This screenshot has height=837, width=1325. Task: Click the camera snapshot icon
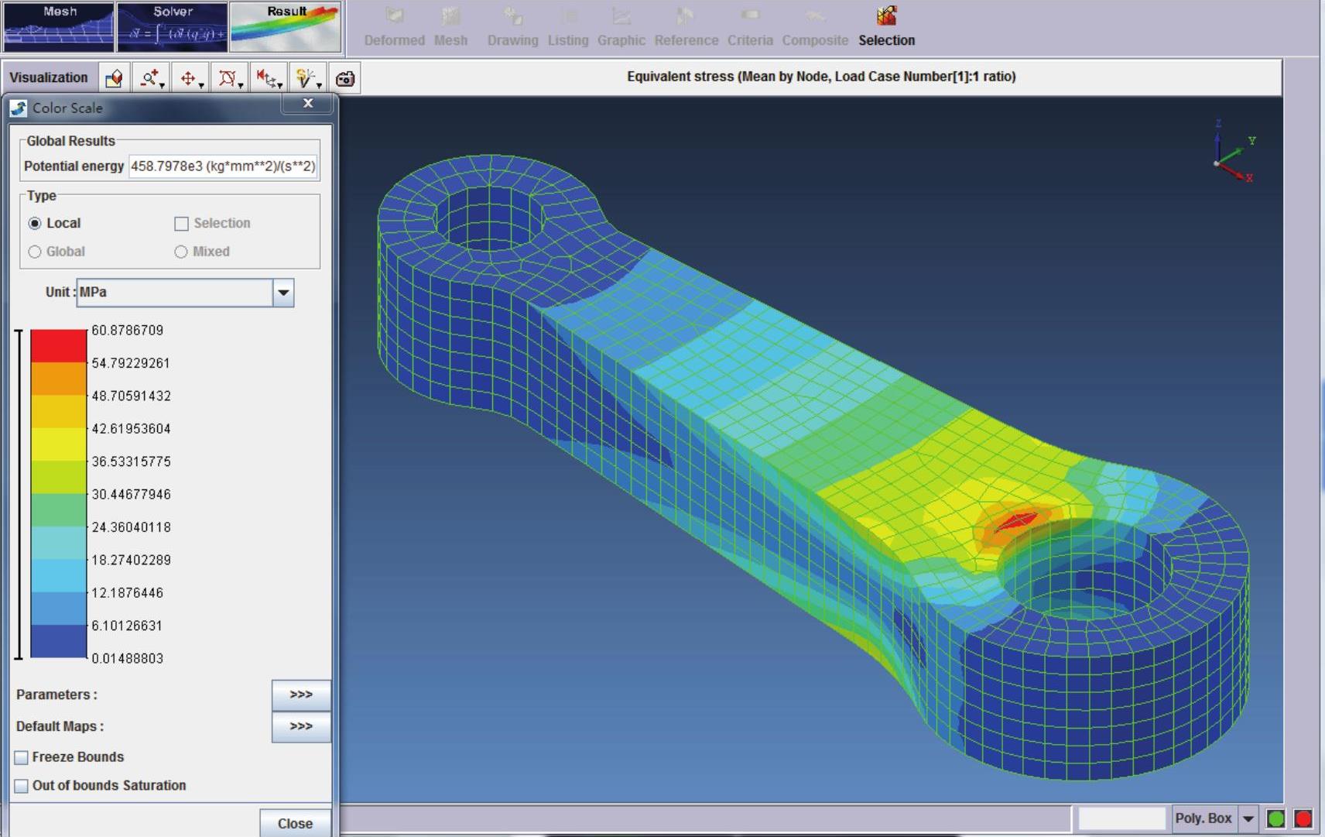click(x=345, y=78)
